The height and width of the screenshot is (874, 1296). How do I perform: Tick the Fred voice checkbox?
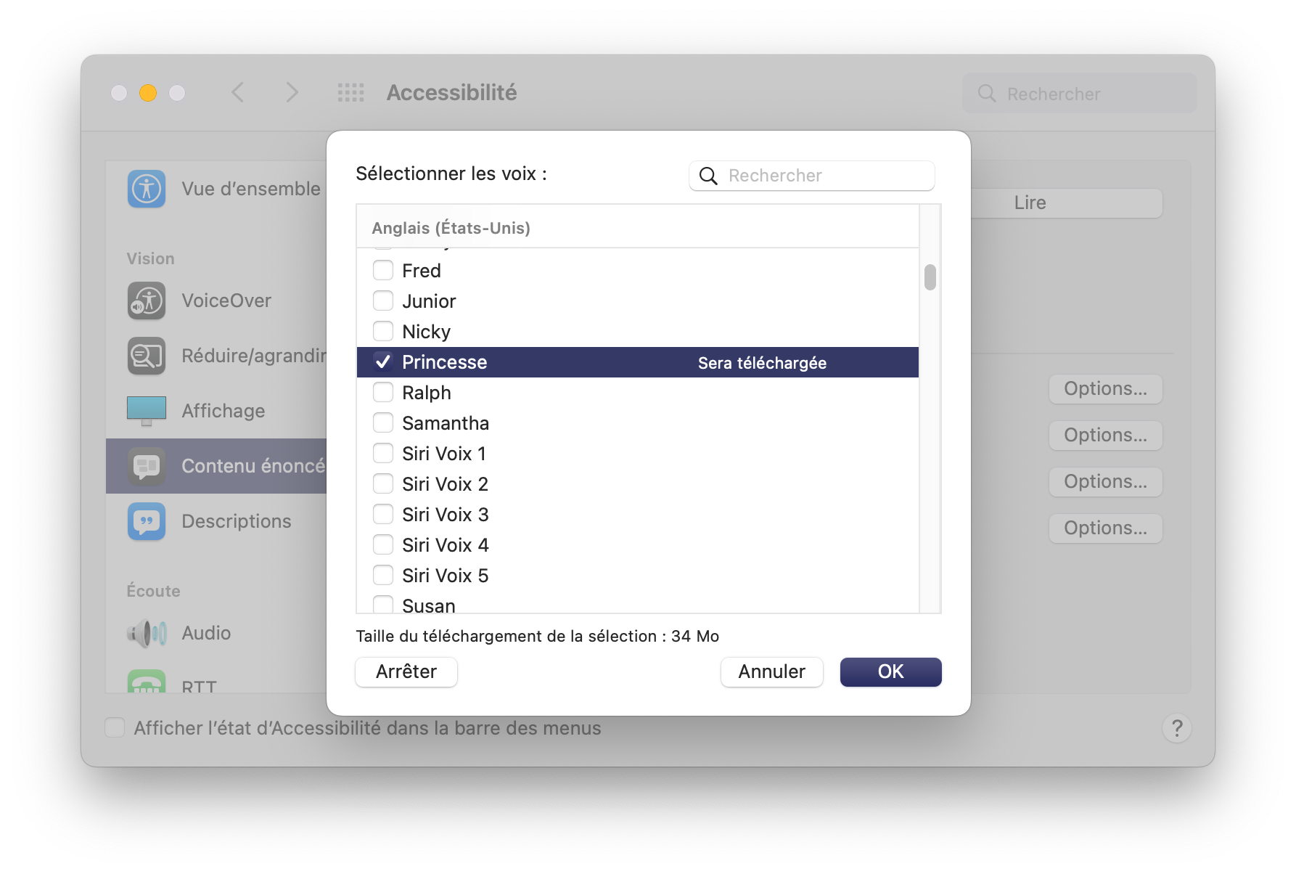tap(383, 270)
